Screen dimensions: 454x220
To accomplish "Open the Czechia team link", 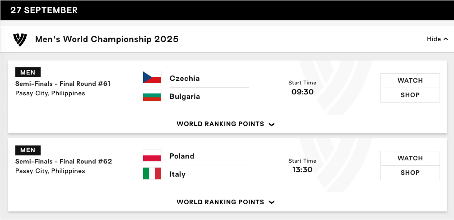I will [x=185, y=79].
